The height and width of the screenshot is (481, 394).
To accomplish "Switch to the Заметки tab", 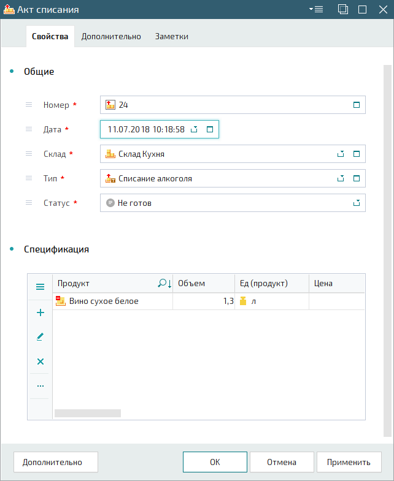I will coord(171,36).
